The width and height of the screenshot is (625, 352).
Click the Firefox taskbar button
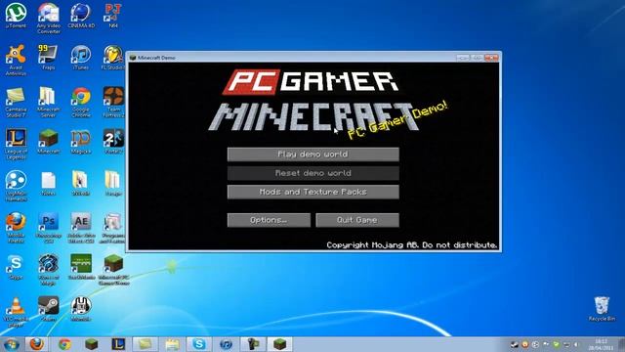(x=37, y=344)
